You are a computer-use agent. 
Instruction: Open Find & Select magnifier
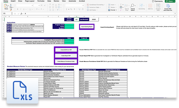(133, 7)
